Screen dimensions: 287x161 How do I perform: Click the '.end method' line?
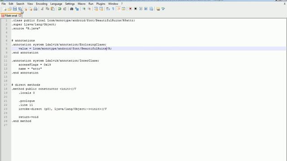click(22, 121)
